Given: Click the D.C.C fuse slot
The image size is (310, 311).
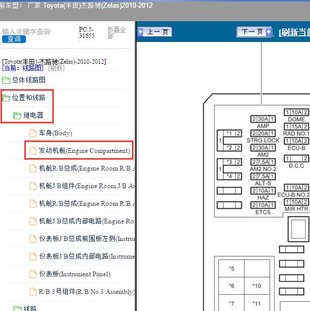Looking at the screenshot, I should click(x=297, y=158).
